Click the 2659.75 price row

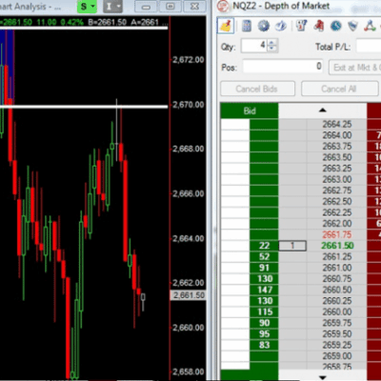click(x=337, y=323)
